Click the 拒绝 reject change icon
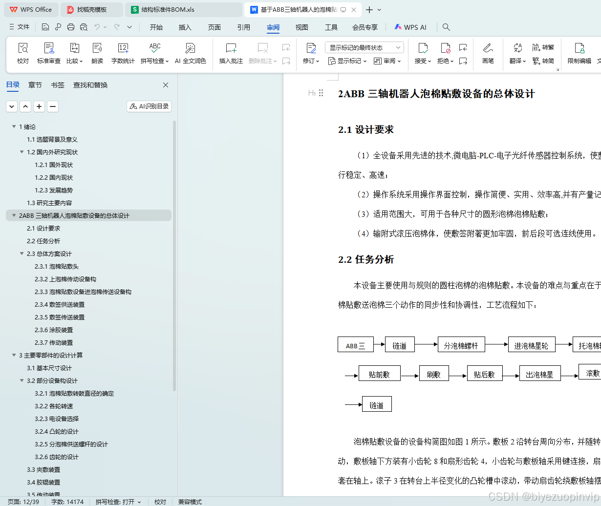Screen dimensions: 601x506 [x=446, y=48]
